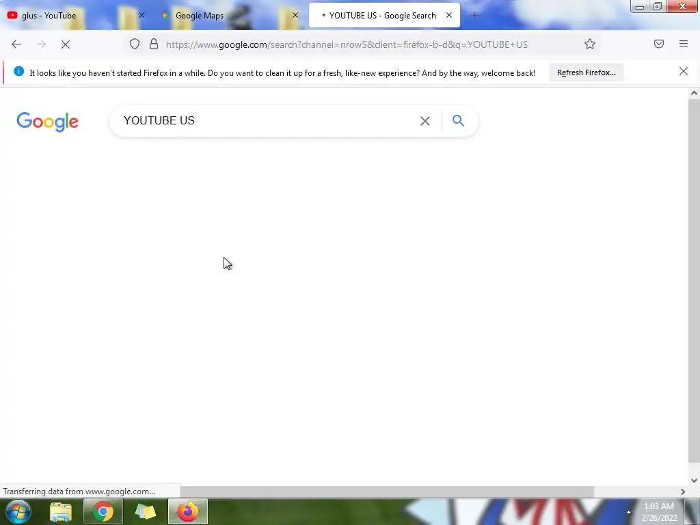Select the YOUTUBE US - Google Search tab
Screen dimensions: 700x525
384,16
